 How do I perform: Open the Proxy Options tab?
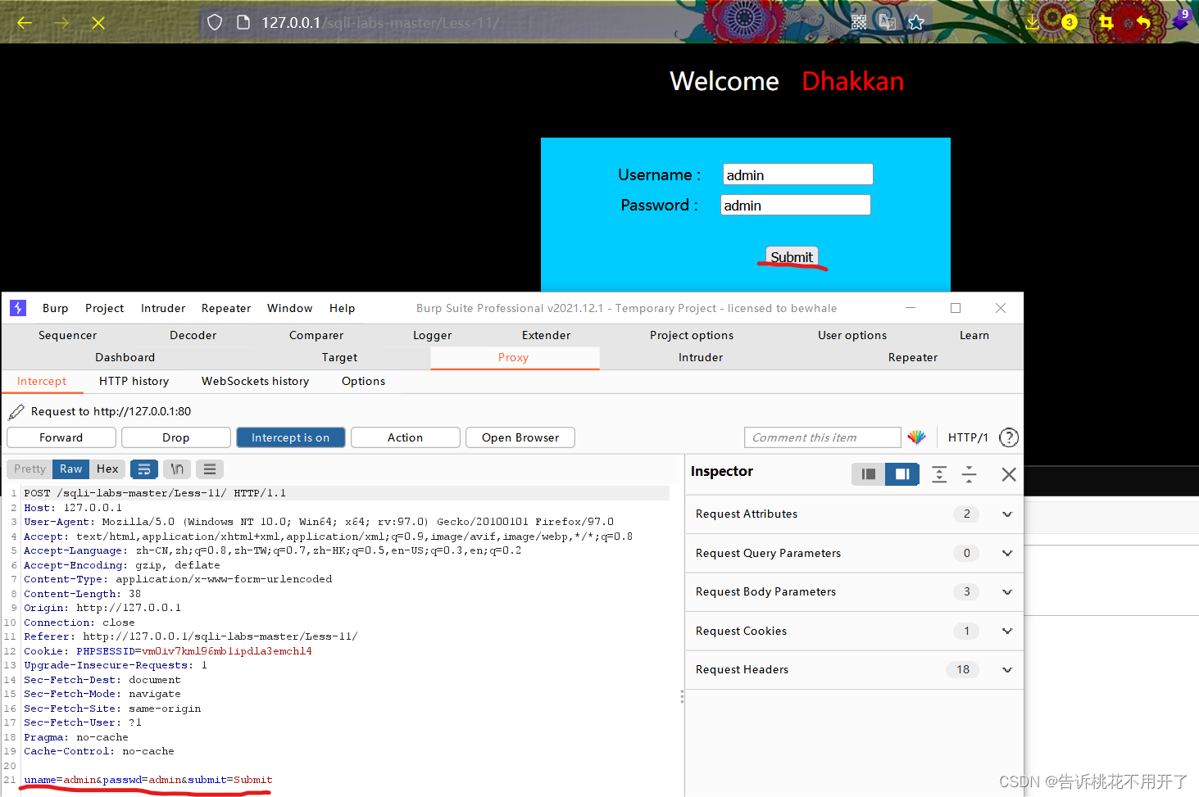(364, 381)
